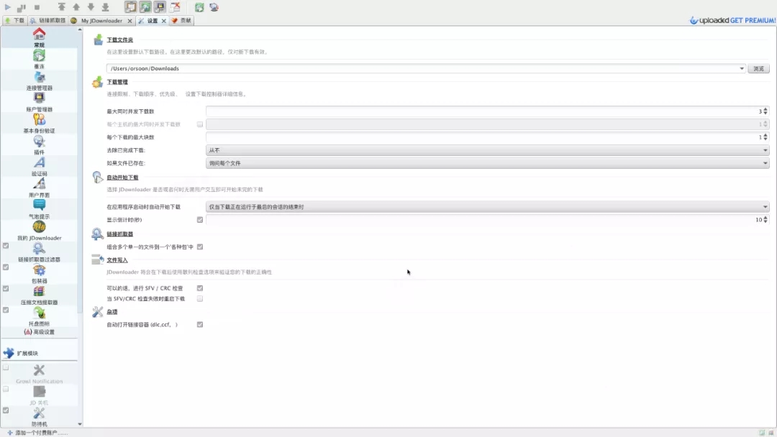Image resolution: width=777 pixels, height=437 pixels.
Task: Adjust 最大同时并发下载数 stepper
Action: click(765, 111)
